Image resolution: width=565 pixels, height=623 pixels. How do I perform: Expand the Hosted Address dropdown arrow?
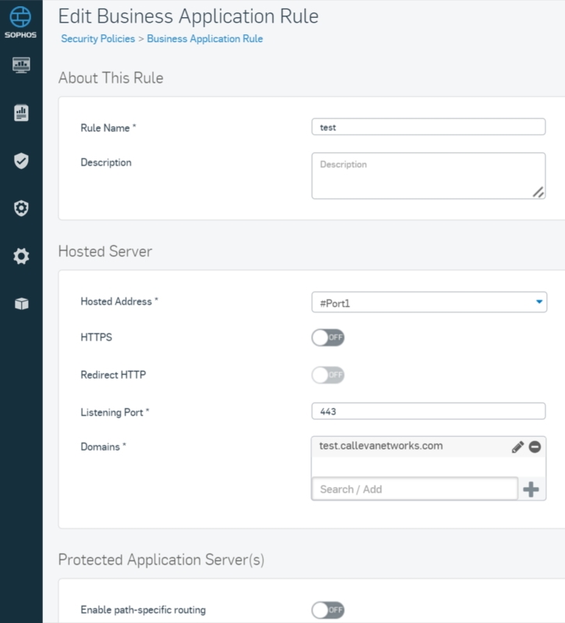tap(538, 302)
